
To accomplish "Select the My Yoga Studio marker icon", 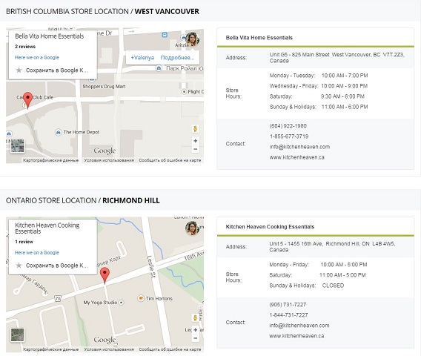I will 122,303.
